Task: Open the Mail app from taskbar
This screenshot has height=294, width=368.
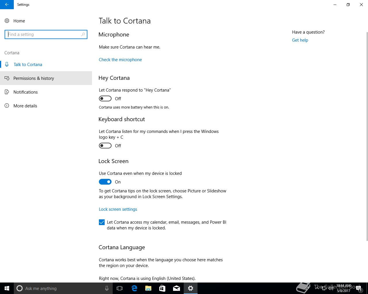Action: (177, 288)
